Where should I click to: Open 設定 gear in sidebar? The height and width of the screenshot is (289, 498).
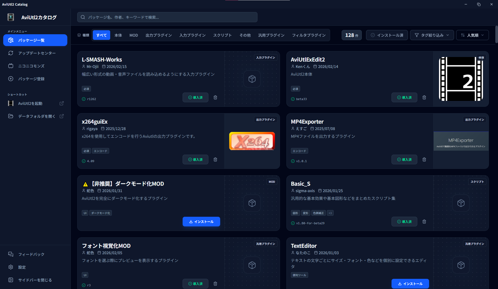point(22,267)
